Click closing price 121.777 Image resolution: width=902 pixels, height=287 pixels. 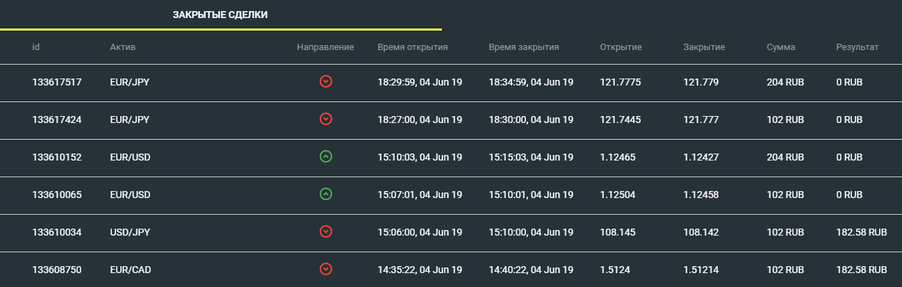tap(700, 120)
